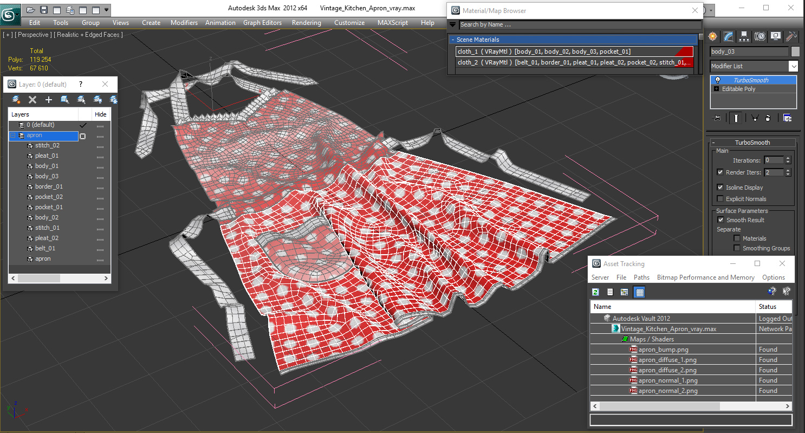Toggle Smooth Result checkbox

click(720, 220)
